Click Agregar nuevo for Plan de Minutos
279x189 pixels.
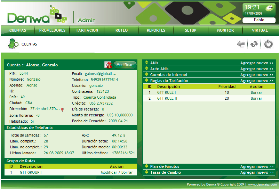[x=257, y=167]
